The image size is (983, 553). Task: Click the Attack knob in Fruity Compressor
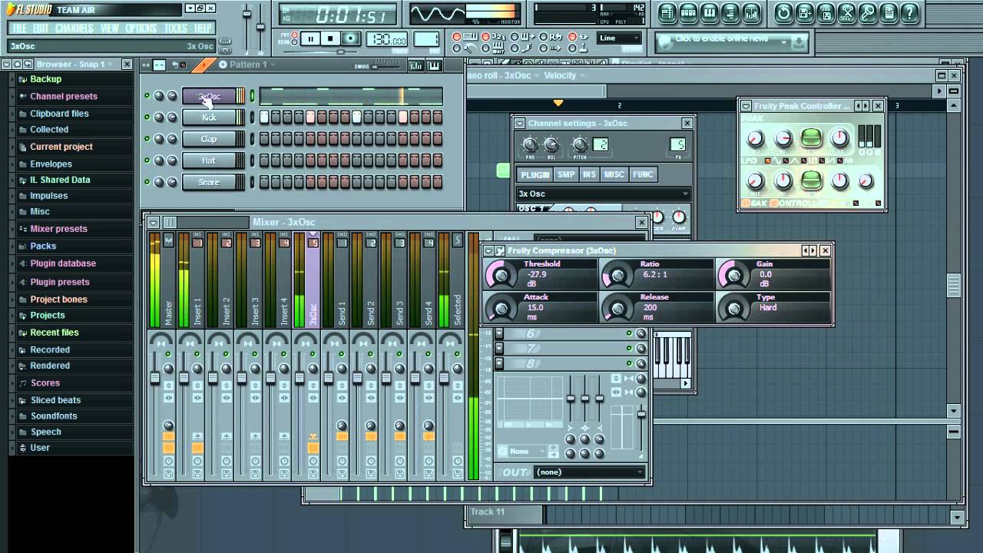pos(501,308)
